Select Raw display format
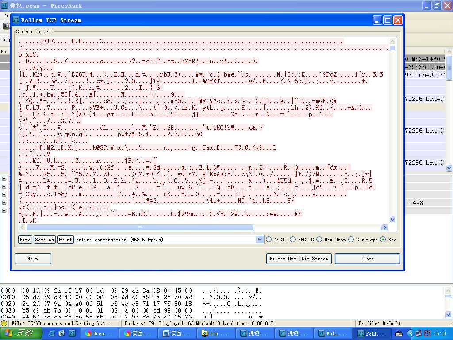Viewport: 453px width, 340px height. click(x=383, y=240)
